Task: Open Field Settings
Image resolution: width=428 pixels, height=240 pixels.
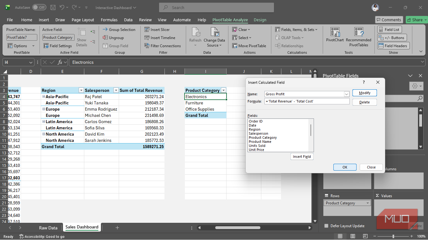Action: click(58, 46)
